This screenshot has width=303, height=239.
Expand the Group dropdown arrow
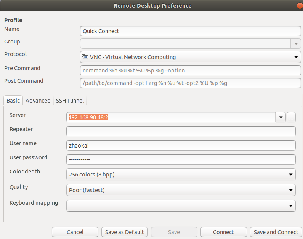point(296,44)
